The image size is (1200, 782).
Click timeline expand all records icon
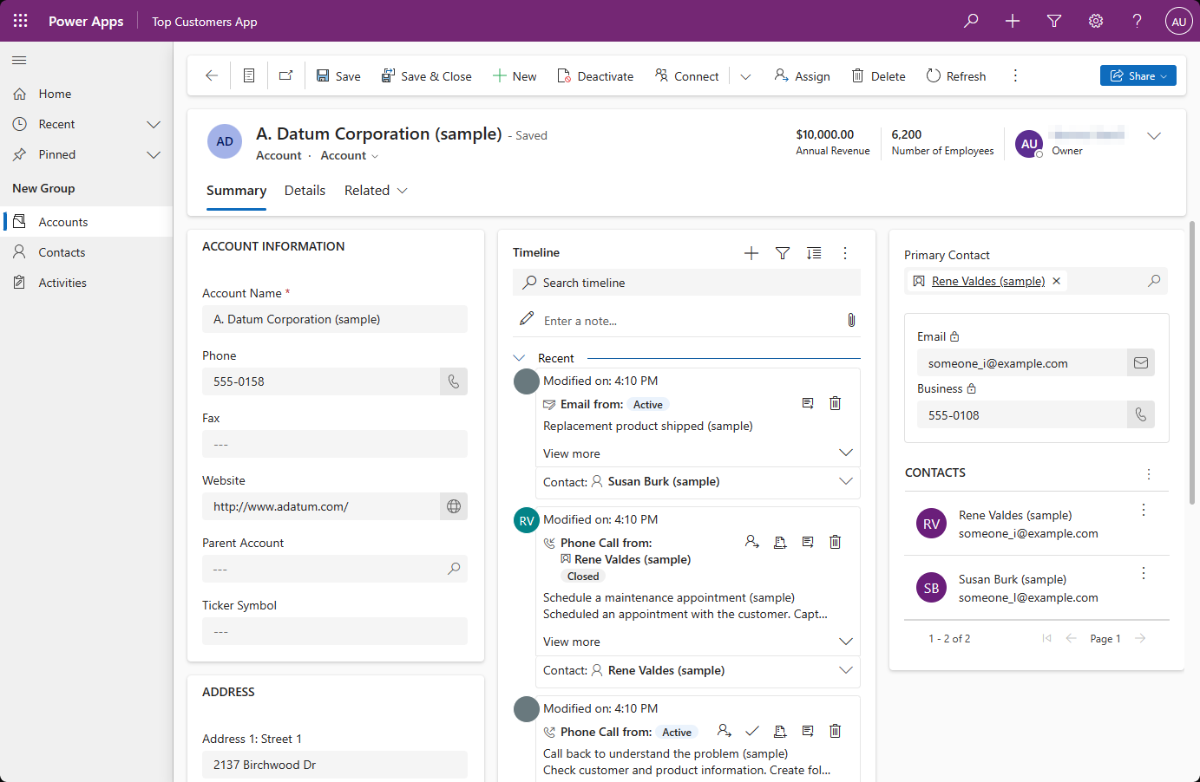click(814, 253)
